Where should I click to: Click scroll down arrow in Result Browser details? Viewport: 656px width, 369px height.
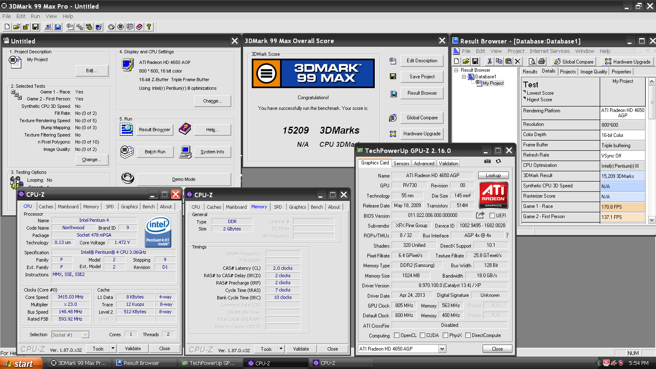coord(651,220)
